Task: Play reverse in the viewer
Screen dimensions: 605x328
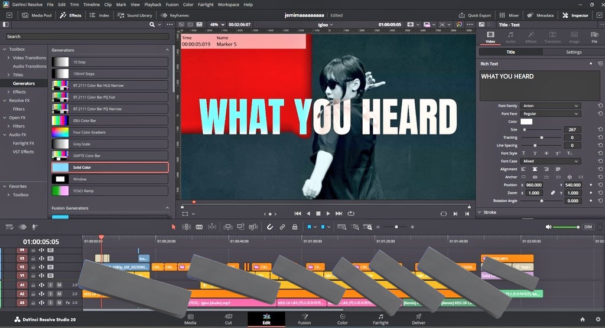Action: 308,214
